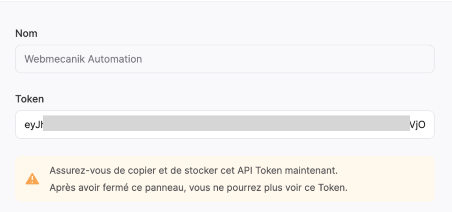Click the 'Après avoir fermé ce panneau' line
The image size is (452, 212).
(x=199, y=188)
